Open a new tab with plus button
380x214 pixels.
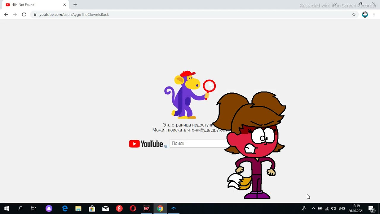click(x=75, y=5)
